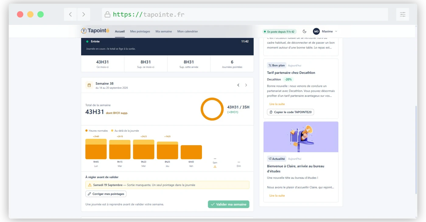426x222 pixels.
Task: Click Tarif partenaire chez Decathlon title
Action: 291,73
